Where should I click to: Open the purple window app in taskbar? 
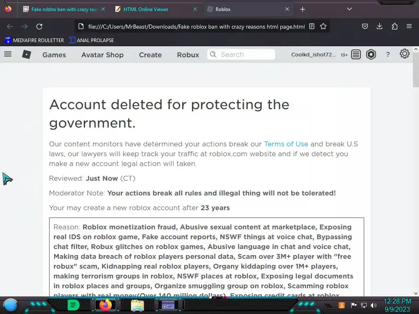(x=168, y=305)
